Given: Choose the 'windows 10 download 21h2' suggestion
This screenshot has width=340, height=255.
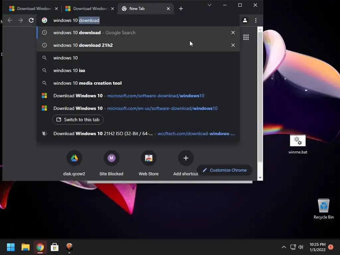Looking at the screenshot, I should pyautogui.click(x=138, y=45).
